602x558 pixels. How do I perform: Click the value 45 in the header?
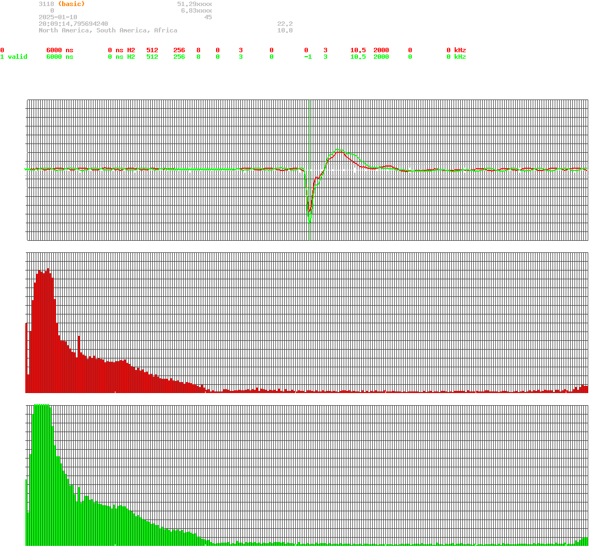(x=208, y=17)
